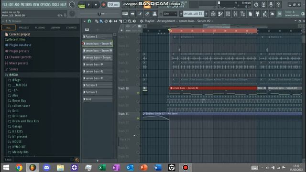Screen dimensions: 306x172
Task: Select 'Pattern 8' in the picker
Action: [98, 85]
